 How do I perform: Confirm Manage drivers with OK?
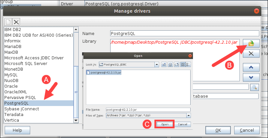tap(218, 130)
